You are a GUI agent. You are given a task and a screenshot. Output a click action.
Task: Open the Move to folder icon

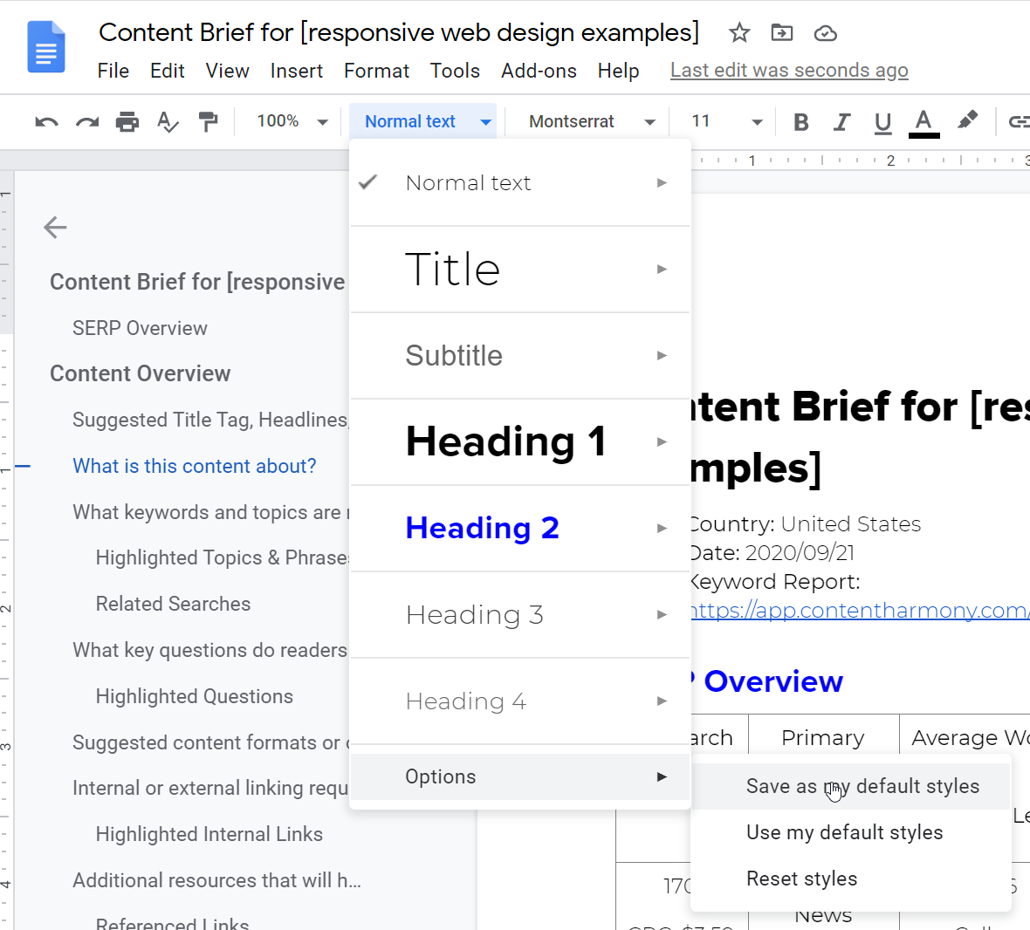tap(782, 33)
